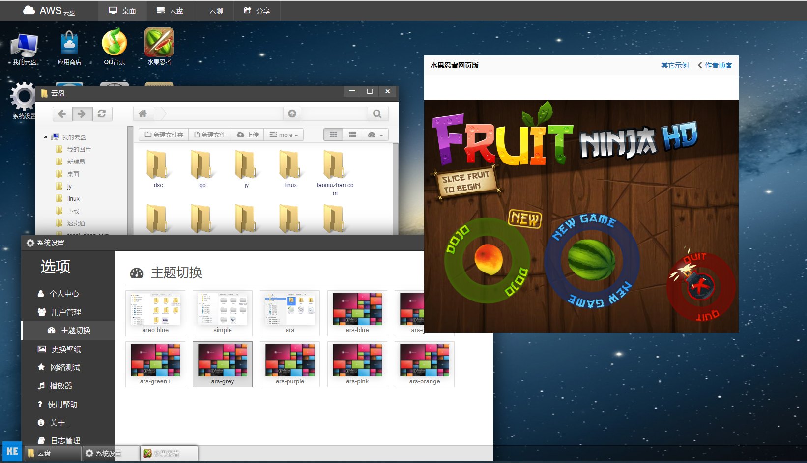Open the more dropdown in 云盘 toolbar

pos(284,135)
